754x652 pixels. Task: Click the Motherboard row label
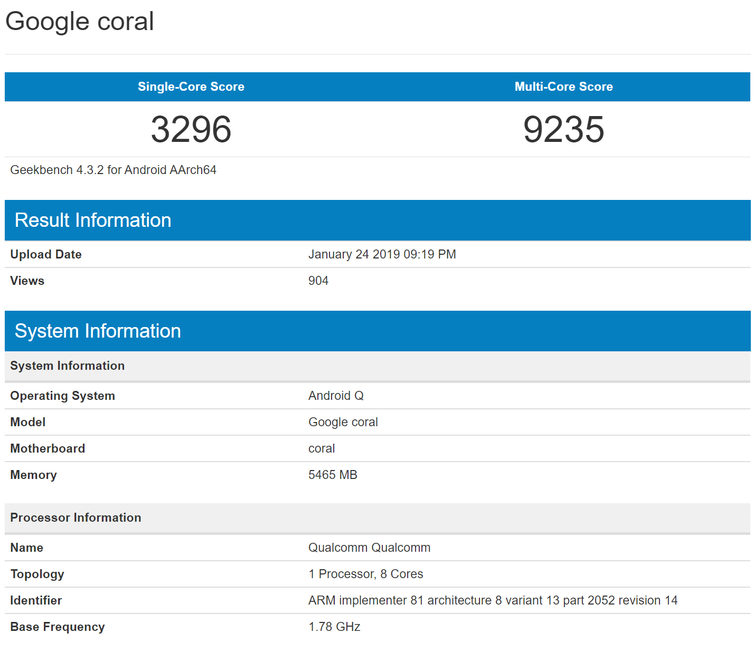click(x=48, y=448)
